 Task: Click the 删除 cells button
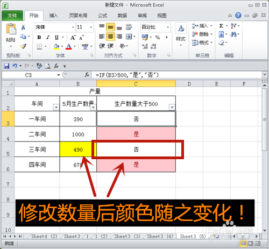202,34
